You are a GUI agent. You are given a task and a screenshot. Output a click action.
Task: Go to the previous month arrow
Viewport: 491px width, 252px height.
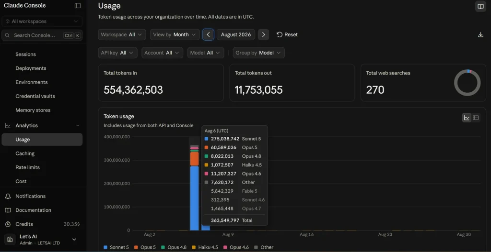coord(208,34)
